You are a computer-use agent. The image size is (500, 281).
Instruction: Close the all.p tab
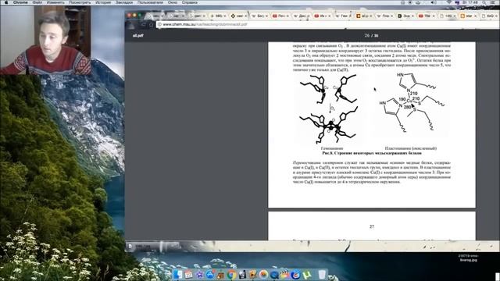pyautogui.click(x=370, y=16)
